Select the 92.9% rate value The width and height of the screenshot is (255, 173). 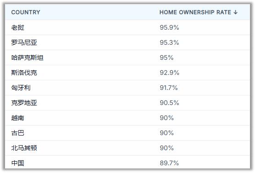pos(169,73)
